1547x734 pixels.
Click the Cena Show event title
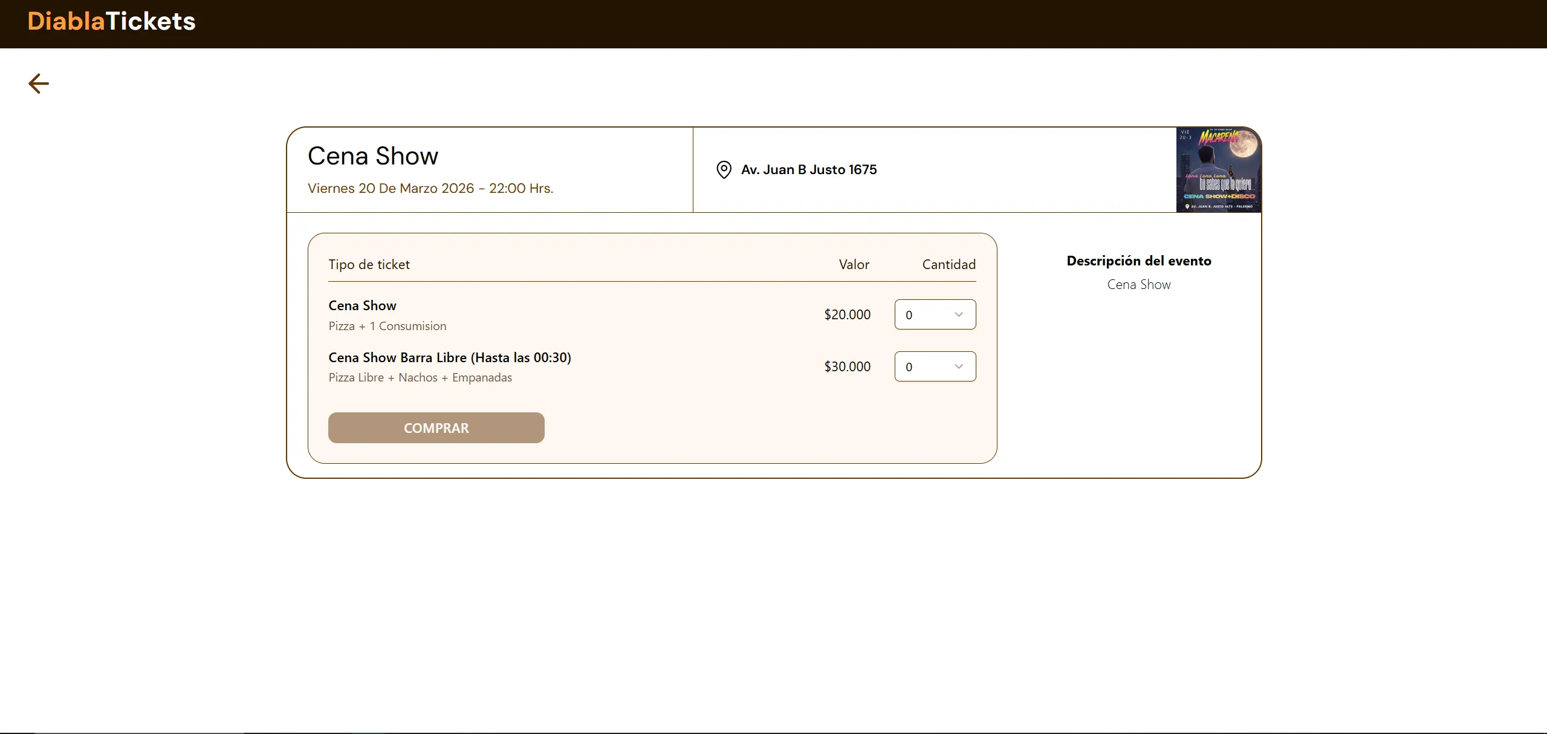[x=372, y=156]
